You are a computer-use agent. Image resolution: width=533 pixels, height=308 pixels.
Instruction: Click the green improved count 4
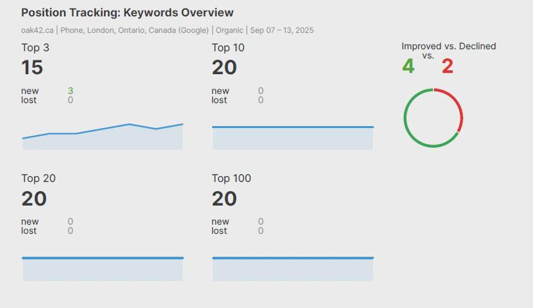click(408, 66)
